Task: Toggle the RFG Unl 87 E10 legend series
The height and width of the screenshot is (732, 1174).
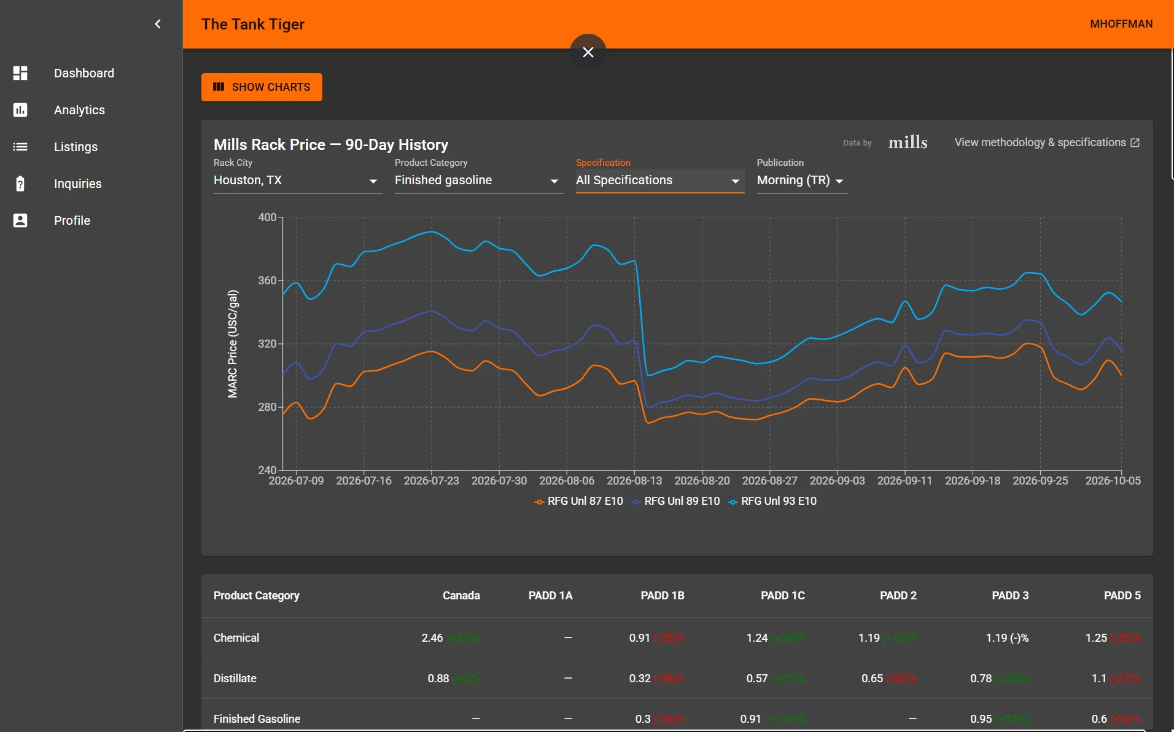Action: pyautogui.click(x=578, y=501)
